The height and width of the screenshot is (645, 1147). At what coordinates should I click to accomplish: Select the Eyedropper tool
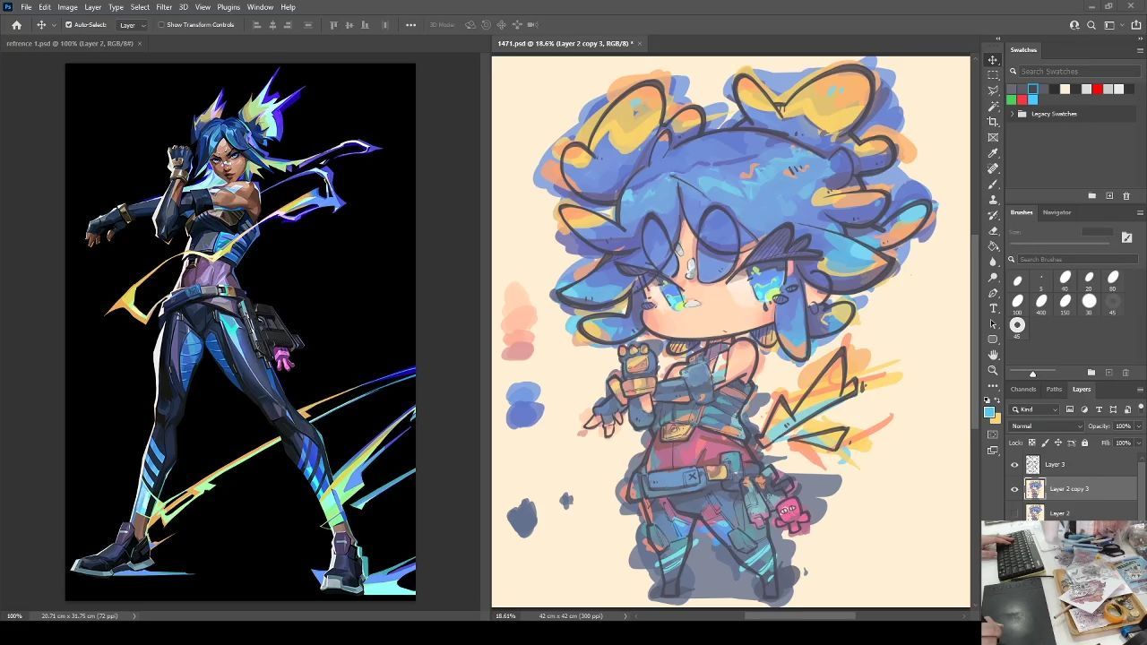pos(993,153)
